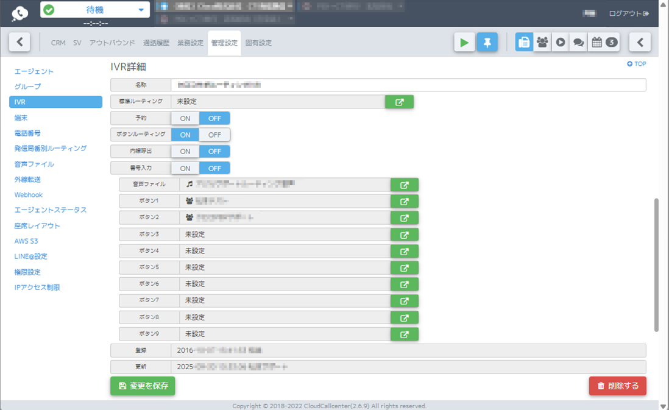Turn 予約 toggle ON
The height and width of the screenshot is (410, 669).
tap(185, 118)
